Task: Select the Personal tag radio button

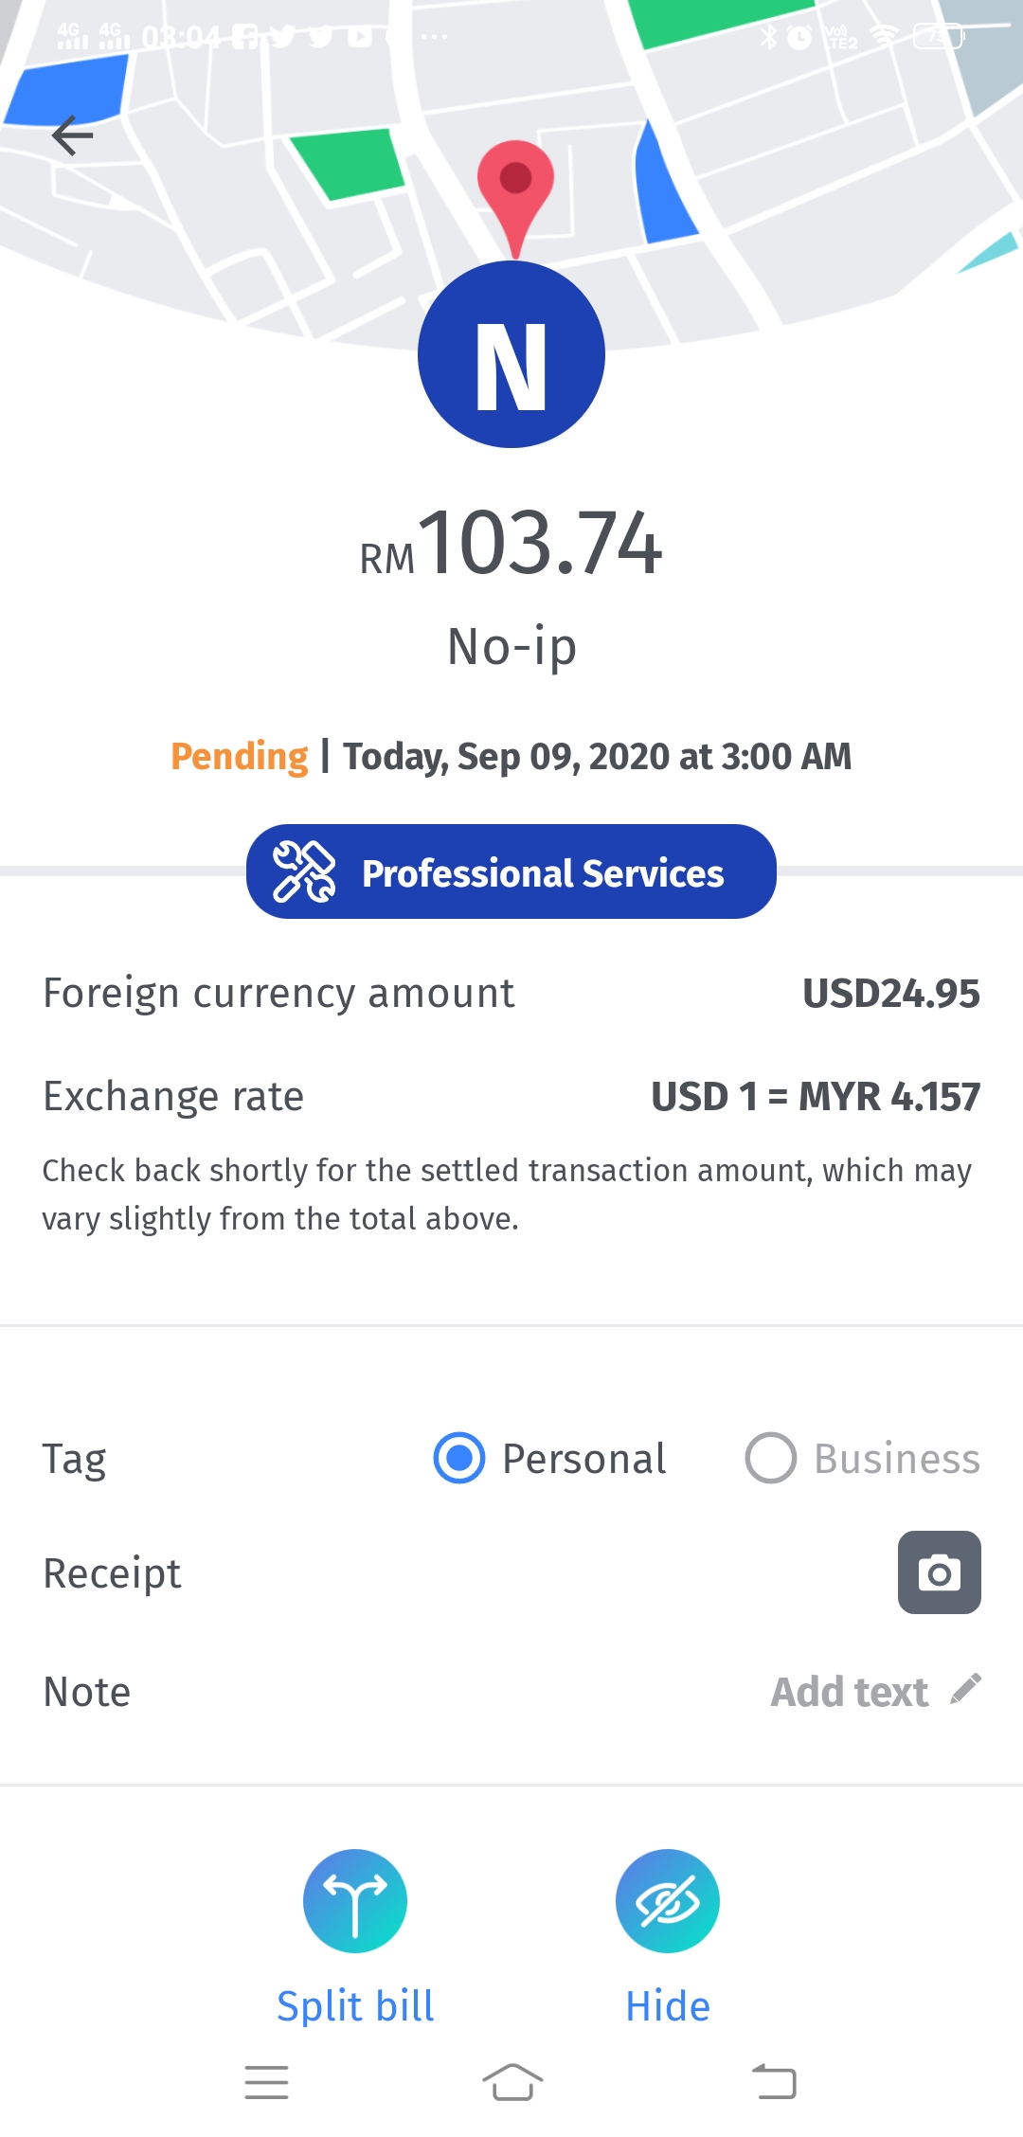Action: coord(459,1458)
